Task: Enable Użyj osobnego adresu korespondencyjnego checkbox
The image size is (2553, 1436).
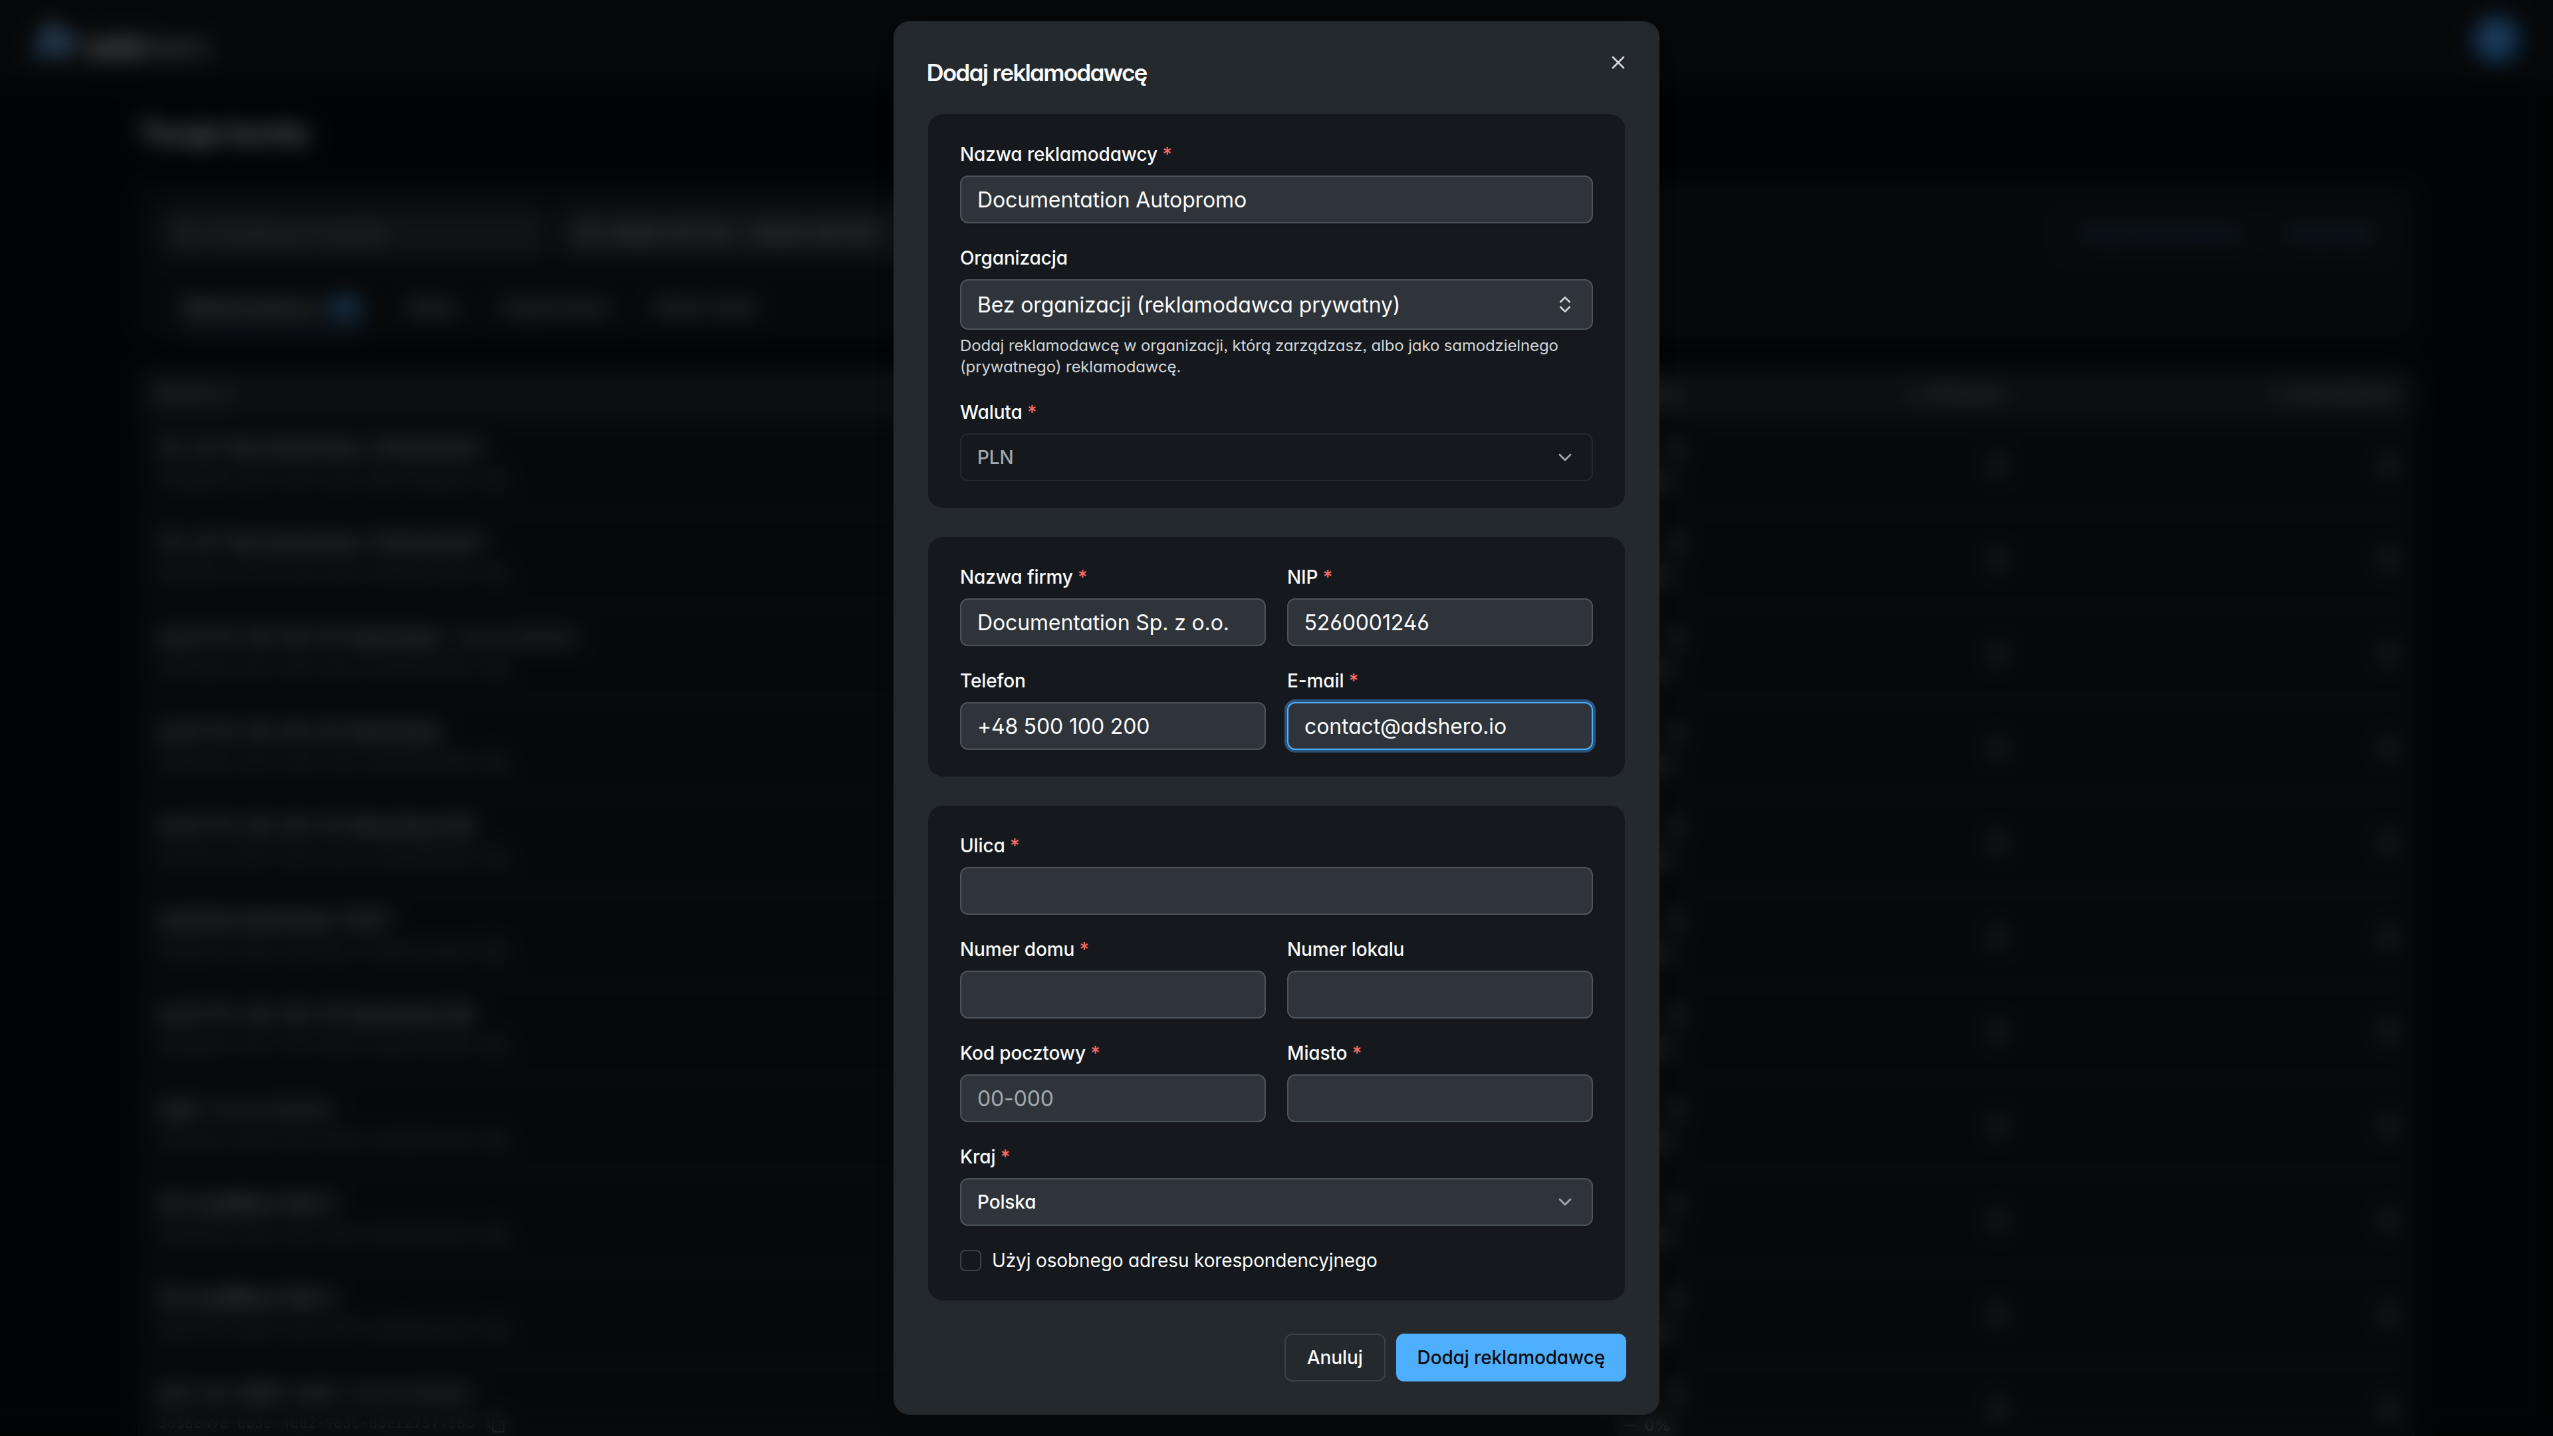Action: pyautogui.click(x=970, y=1260)
